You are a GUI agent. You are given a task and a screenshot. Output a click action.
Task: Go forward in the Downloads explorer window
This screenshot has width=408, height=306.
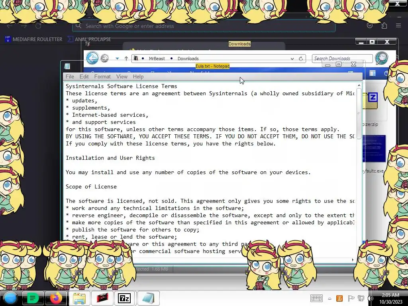click(105, 58)
